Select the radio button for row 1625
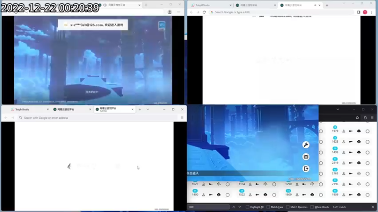The height and width of the screenshot is (212, 378). (x=368, y=142)
